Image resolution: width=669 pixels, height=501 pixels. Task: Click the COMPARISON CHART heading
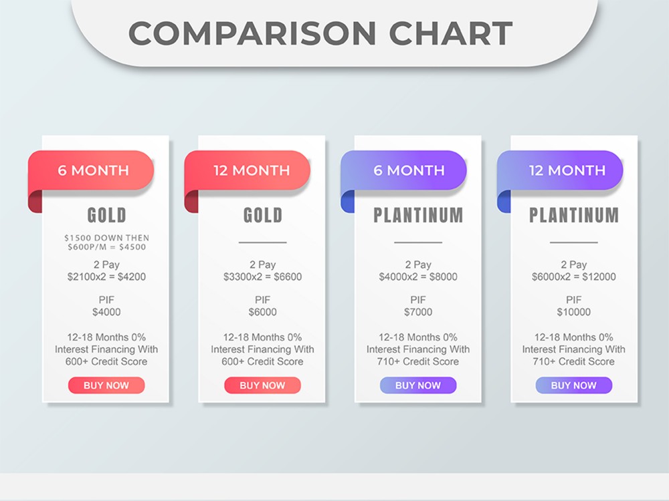coord(320,33)
